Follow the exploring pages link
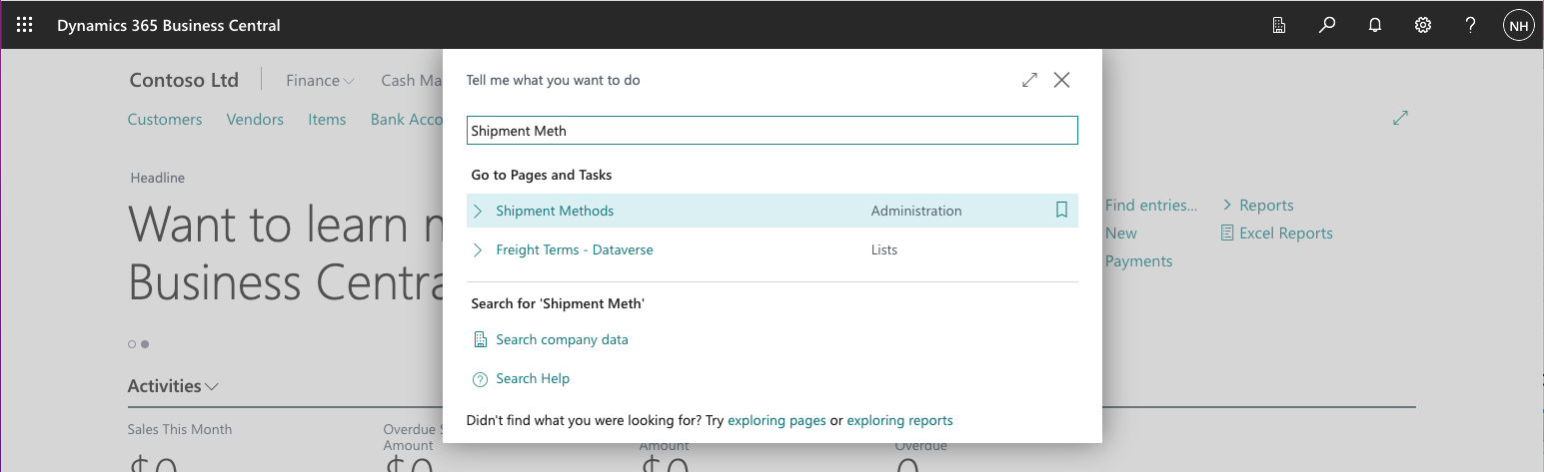This screenshot has height=472, width=1544. (776, 420)
